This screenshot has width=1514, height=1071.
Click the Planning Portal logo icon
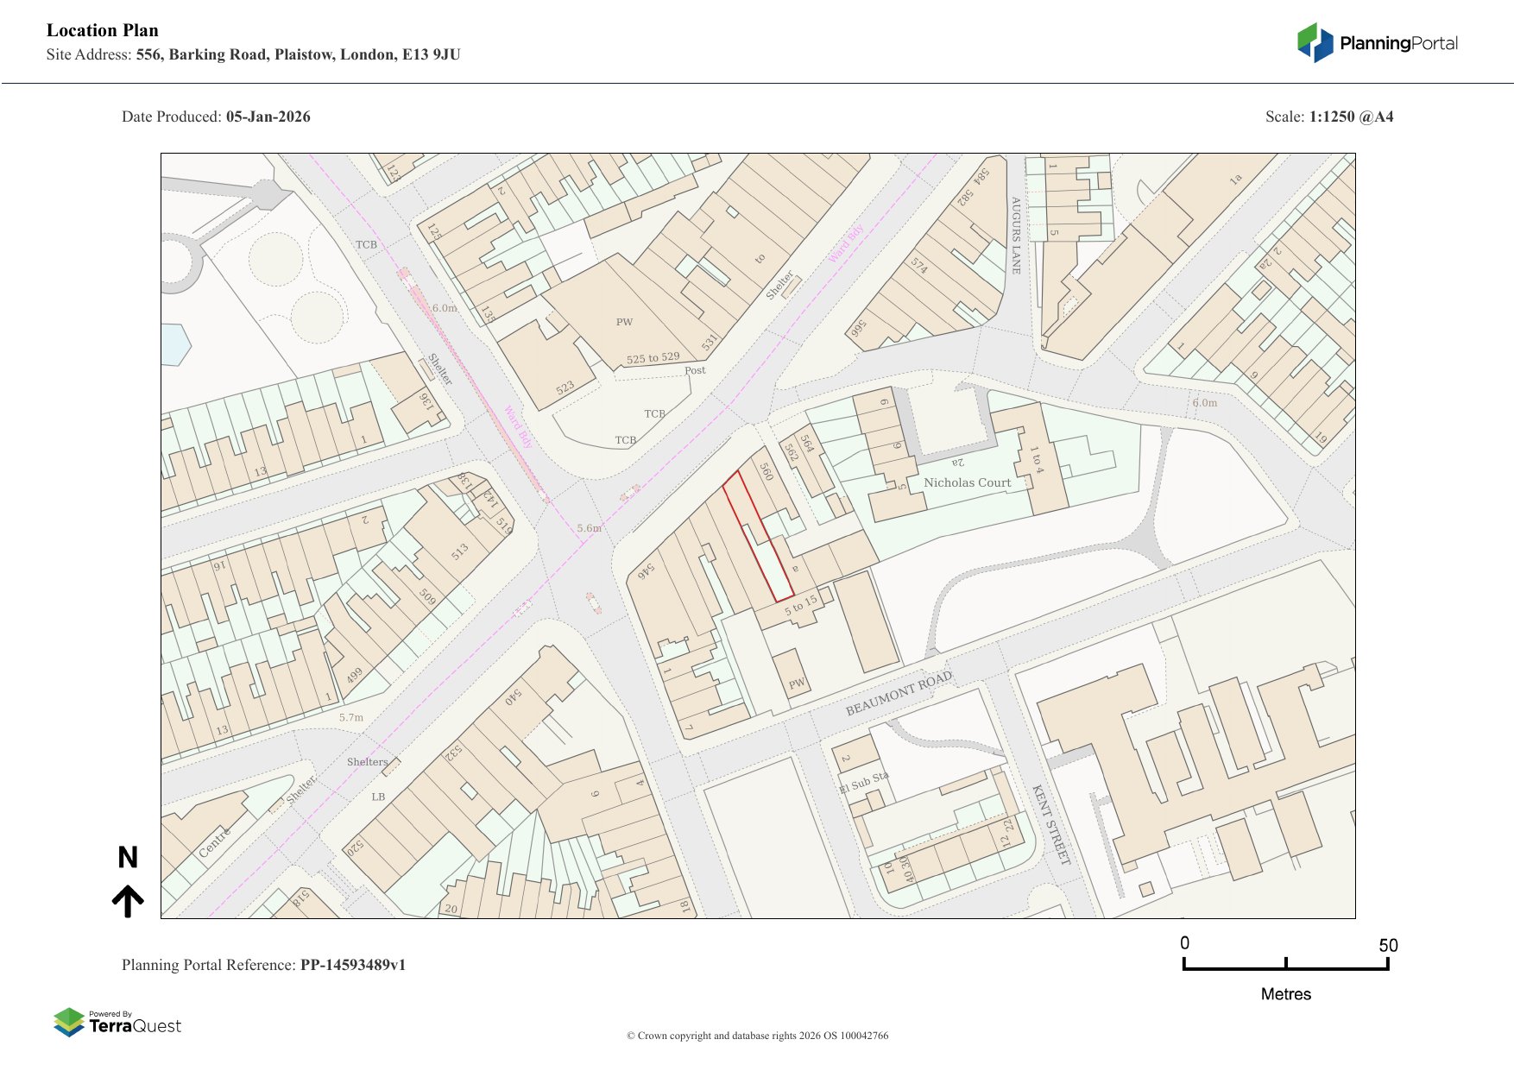click(x=1315, y=42)
